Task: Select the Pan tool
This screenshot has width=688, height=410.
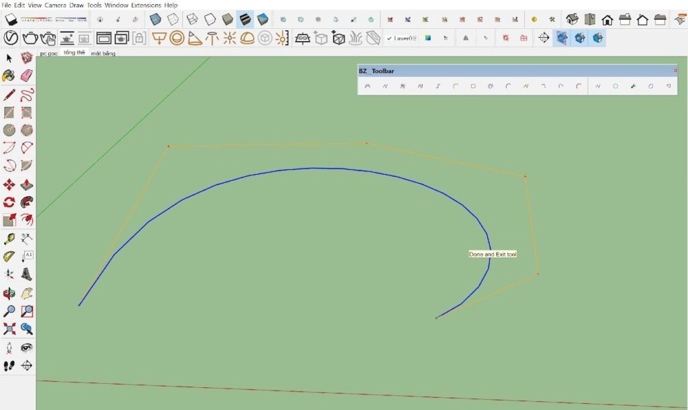Action: coord(28,292)
